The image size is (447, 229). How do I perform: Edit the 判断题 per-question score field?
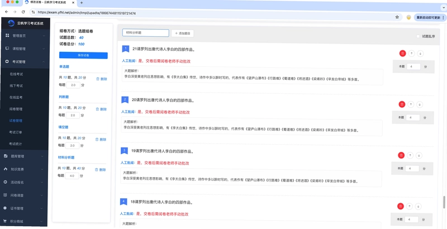73,116
